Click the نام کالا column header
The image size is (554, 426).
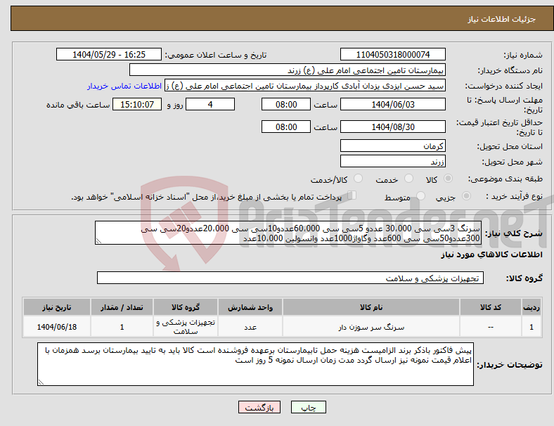coord(371,307)
